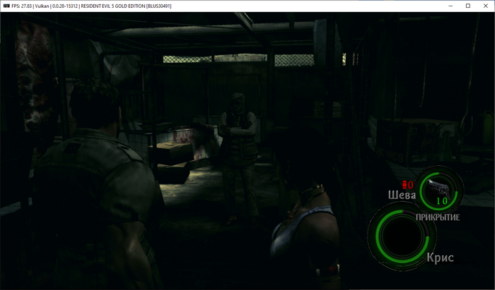Click the FPS counter in the title bar
The image size is (495, 290).
coord(21,6)
